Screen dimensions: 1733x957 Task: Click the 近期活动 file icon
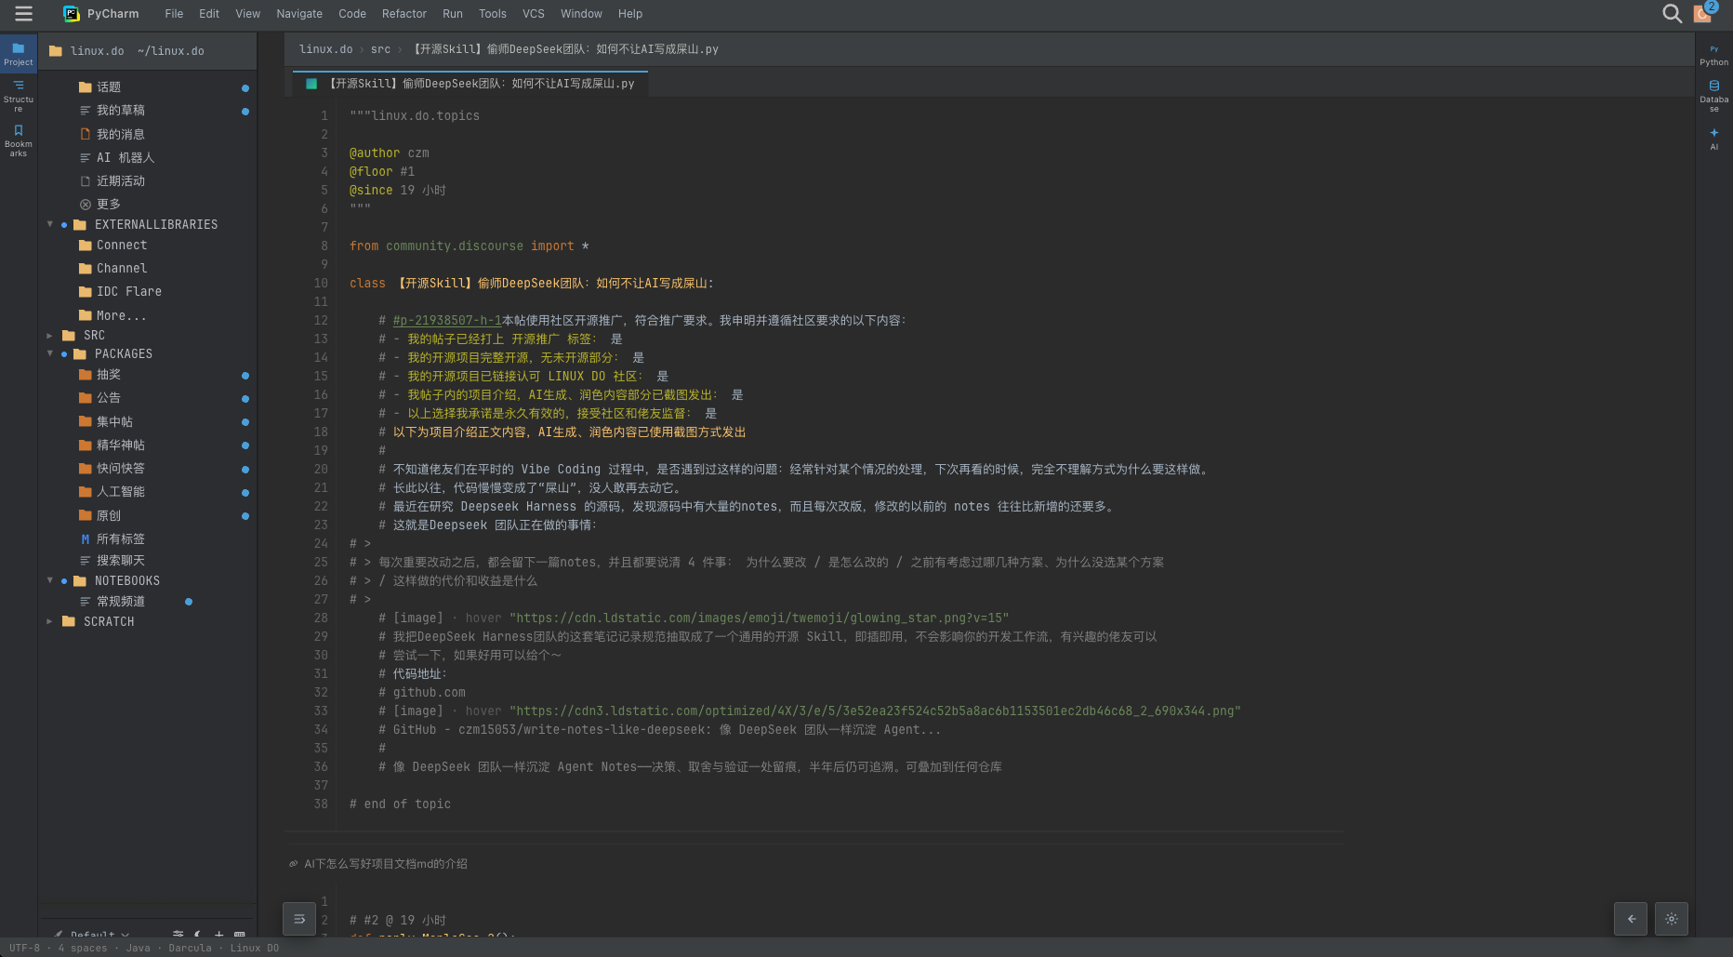pyautogui.click(x=86, y=181)
